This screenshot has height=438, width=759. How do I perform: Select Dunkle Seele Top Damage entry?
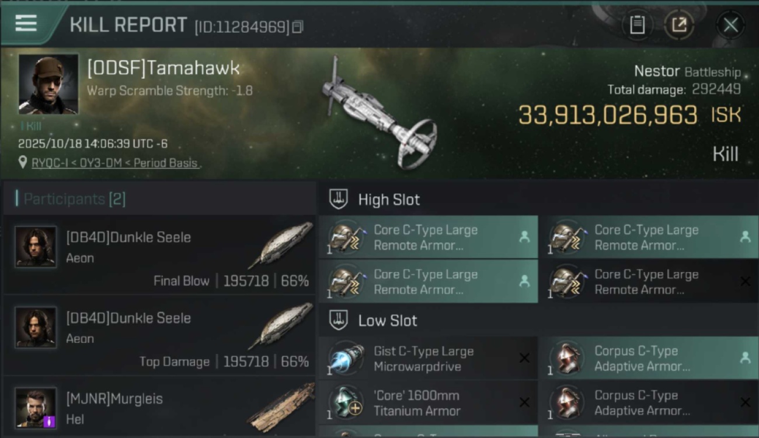(159, 336)
